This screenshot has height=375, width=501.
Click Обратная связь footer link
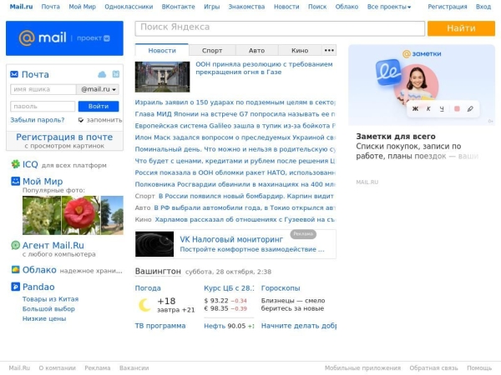click(x=433, y=368)
